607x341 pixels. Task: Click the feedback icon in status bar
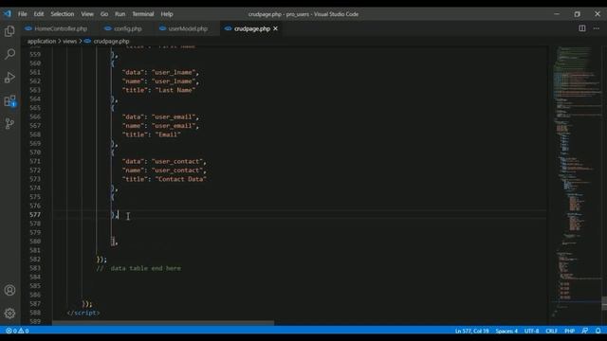tap(585, 331)
